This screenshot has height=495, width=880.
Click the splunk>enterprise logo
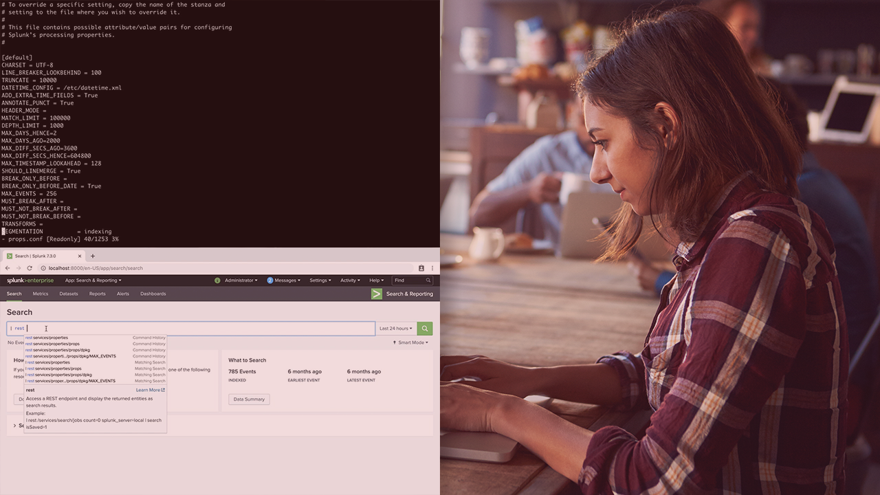click(30, 280)
